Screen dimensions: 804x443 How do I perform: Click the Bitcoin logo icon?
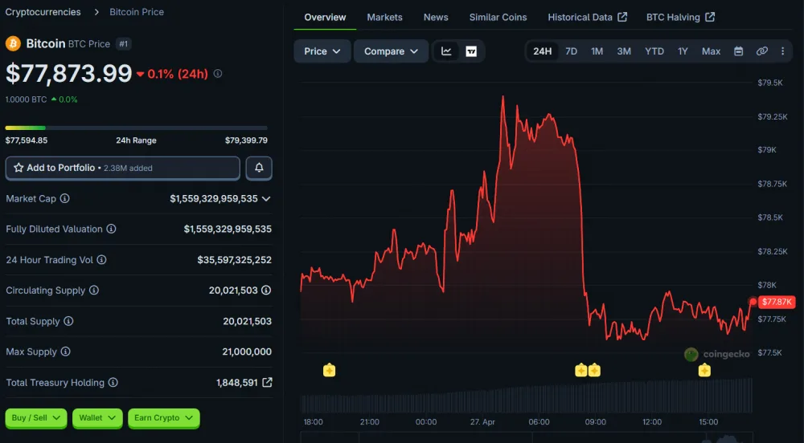(13, 43)
